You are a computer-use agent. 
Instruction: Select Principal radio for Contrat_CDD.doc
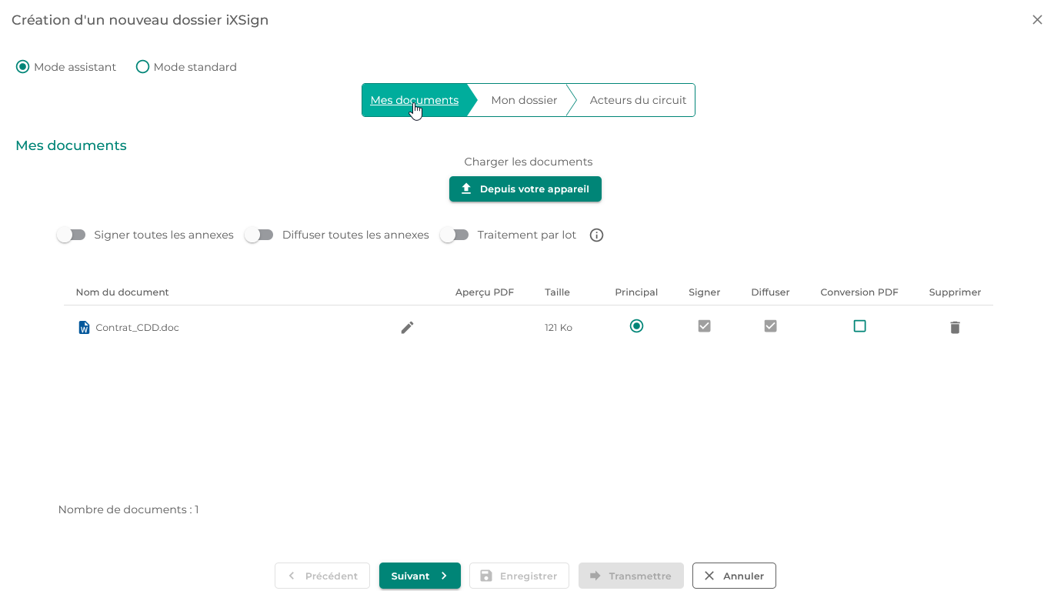click(x=636, y=326)
